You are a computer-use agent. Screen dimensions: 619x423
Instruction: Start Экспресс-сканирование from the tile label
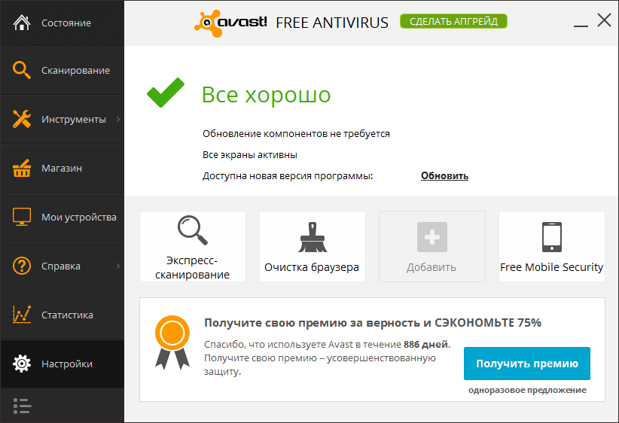click(x=192, y=267)
